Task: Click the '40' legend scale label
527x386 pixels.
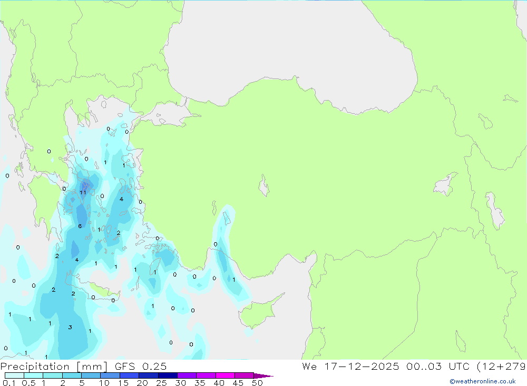Action: point(219,383)
